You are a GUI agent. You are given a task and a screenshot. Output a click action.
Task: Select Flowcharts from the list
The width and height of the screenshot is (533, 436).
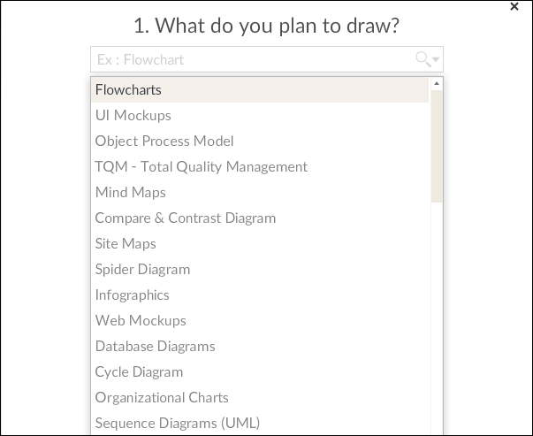pyautogui.click(x=260, y=90)
